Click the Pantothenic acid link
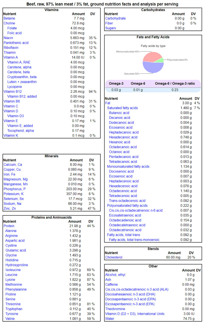The image size is (205, 326). pyautogui.click(x=16, y=43)
